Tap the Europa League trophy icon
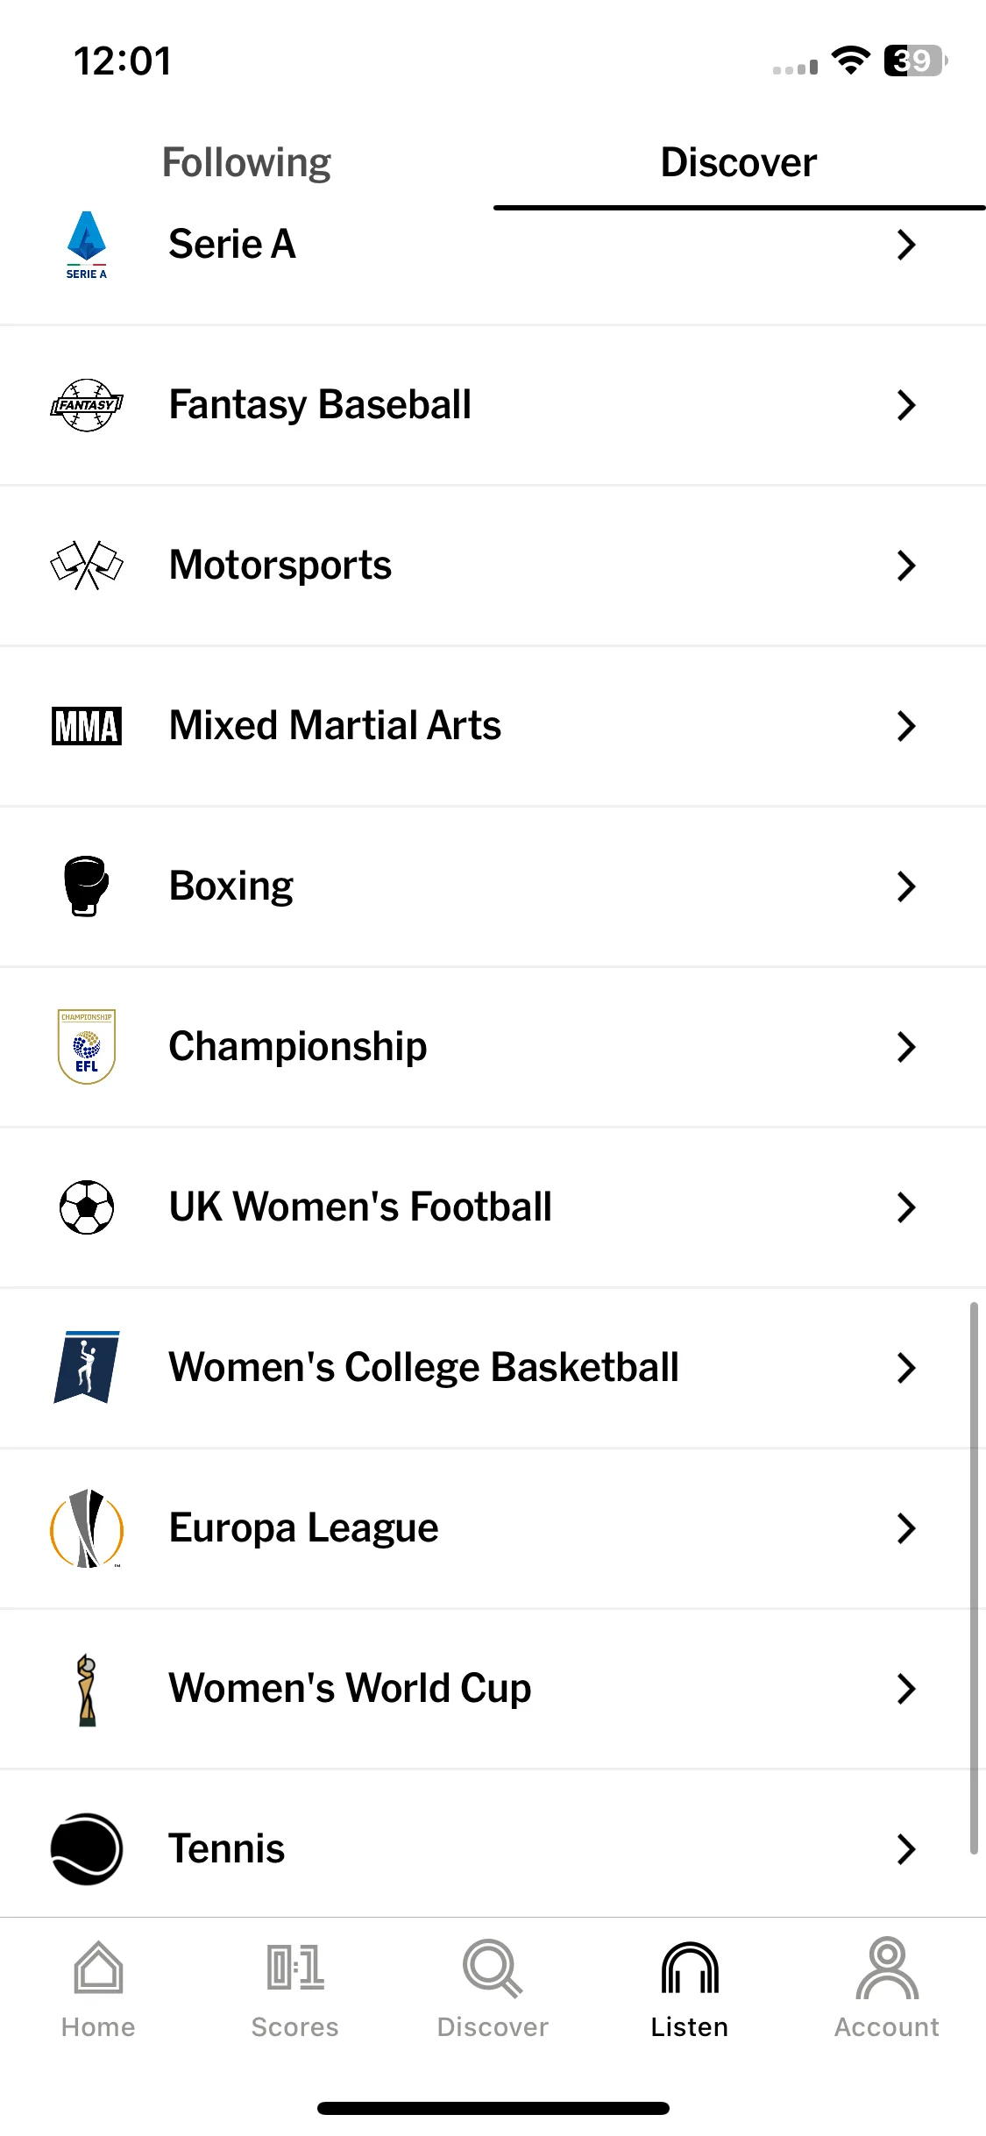 (x=86, y=1527)
